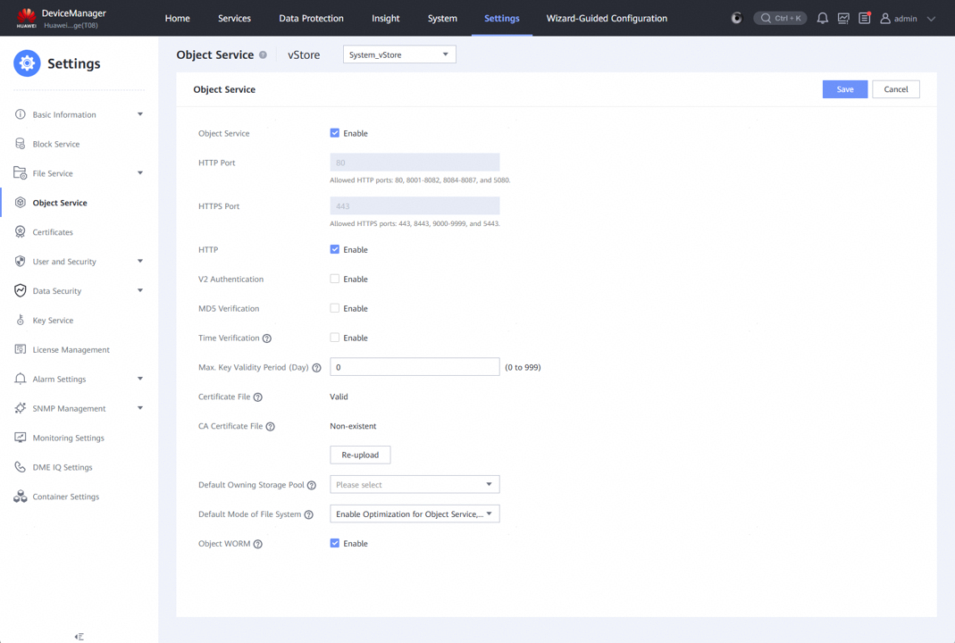The height and width of the screenshot is (643, 955).
Task: Open Certificates in the sidebar
Action: [53, 232]
